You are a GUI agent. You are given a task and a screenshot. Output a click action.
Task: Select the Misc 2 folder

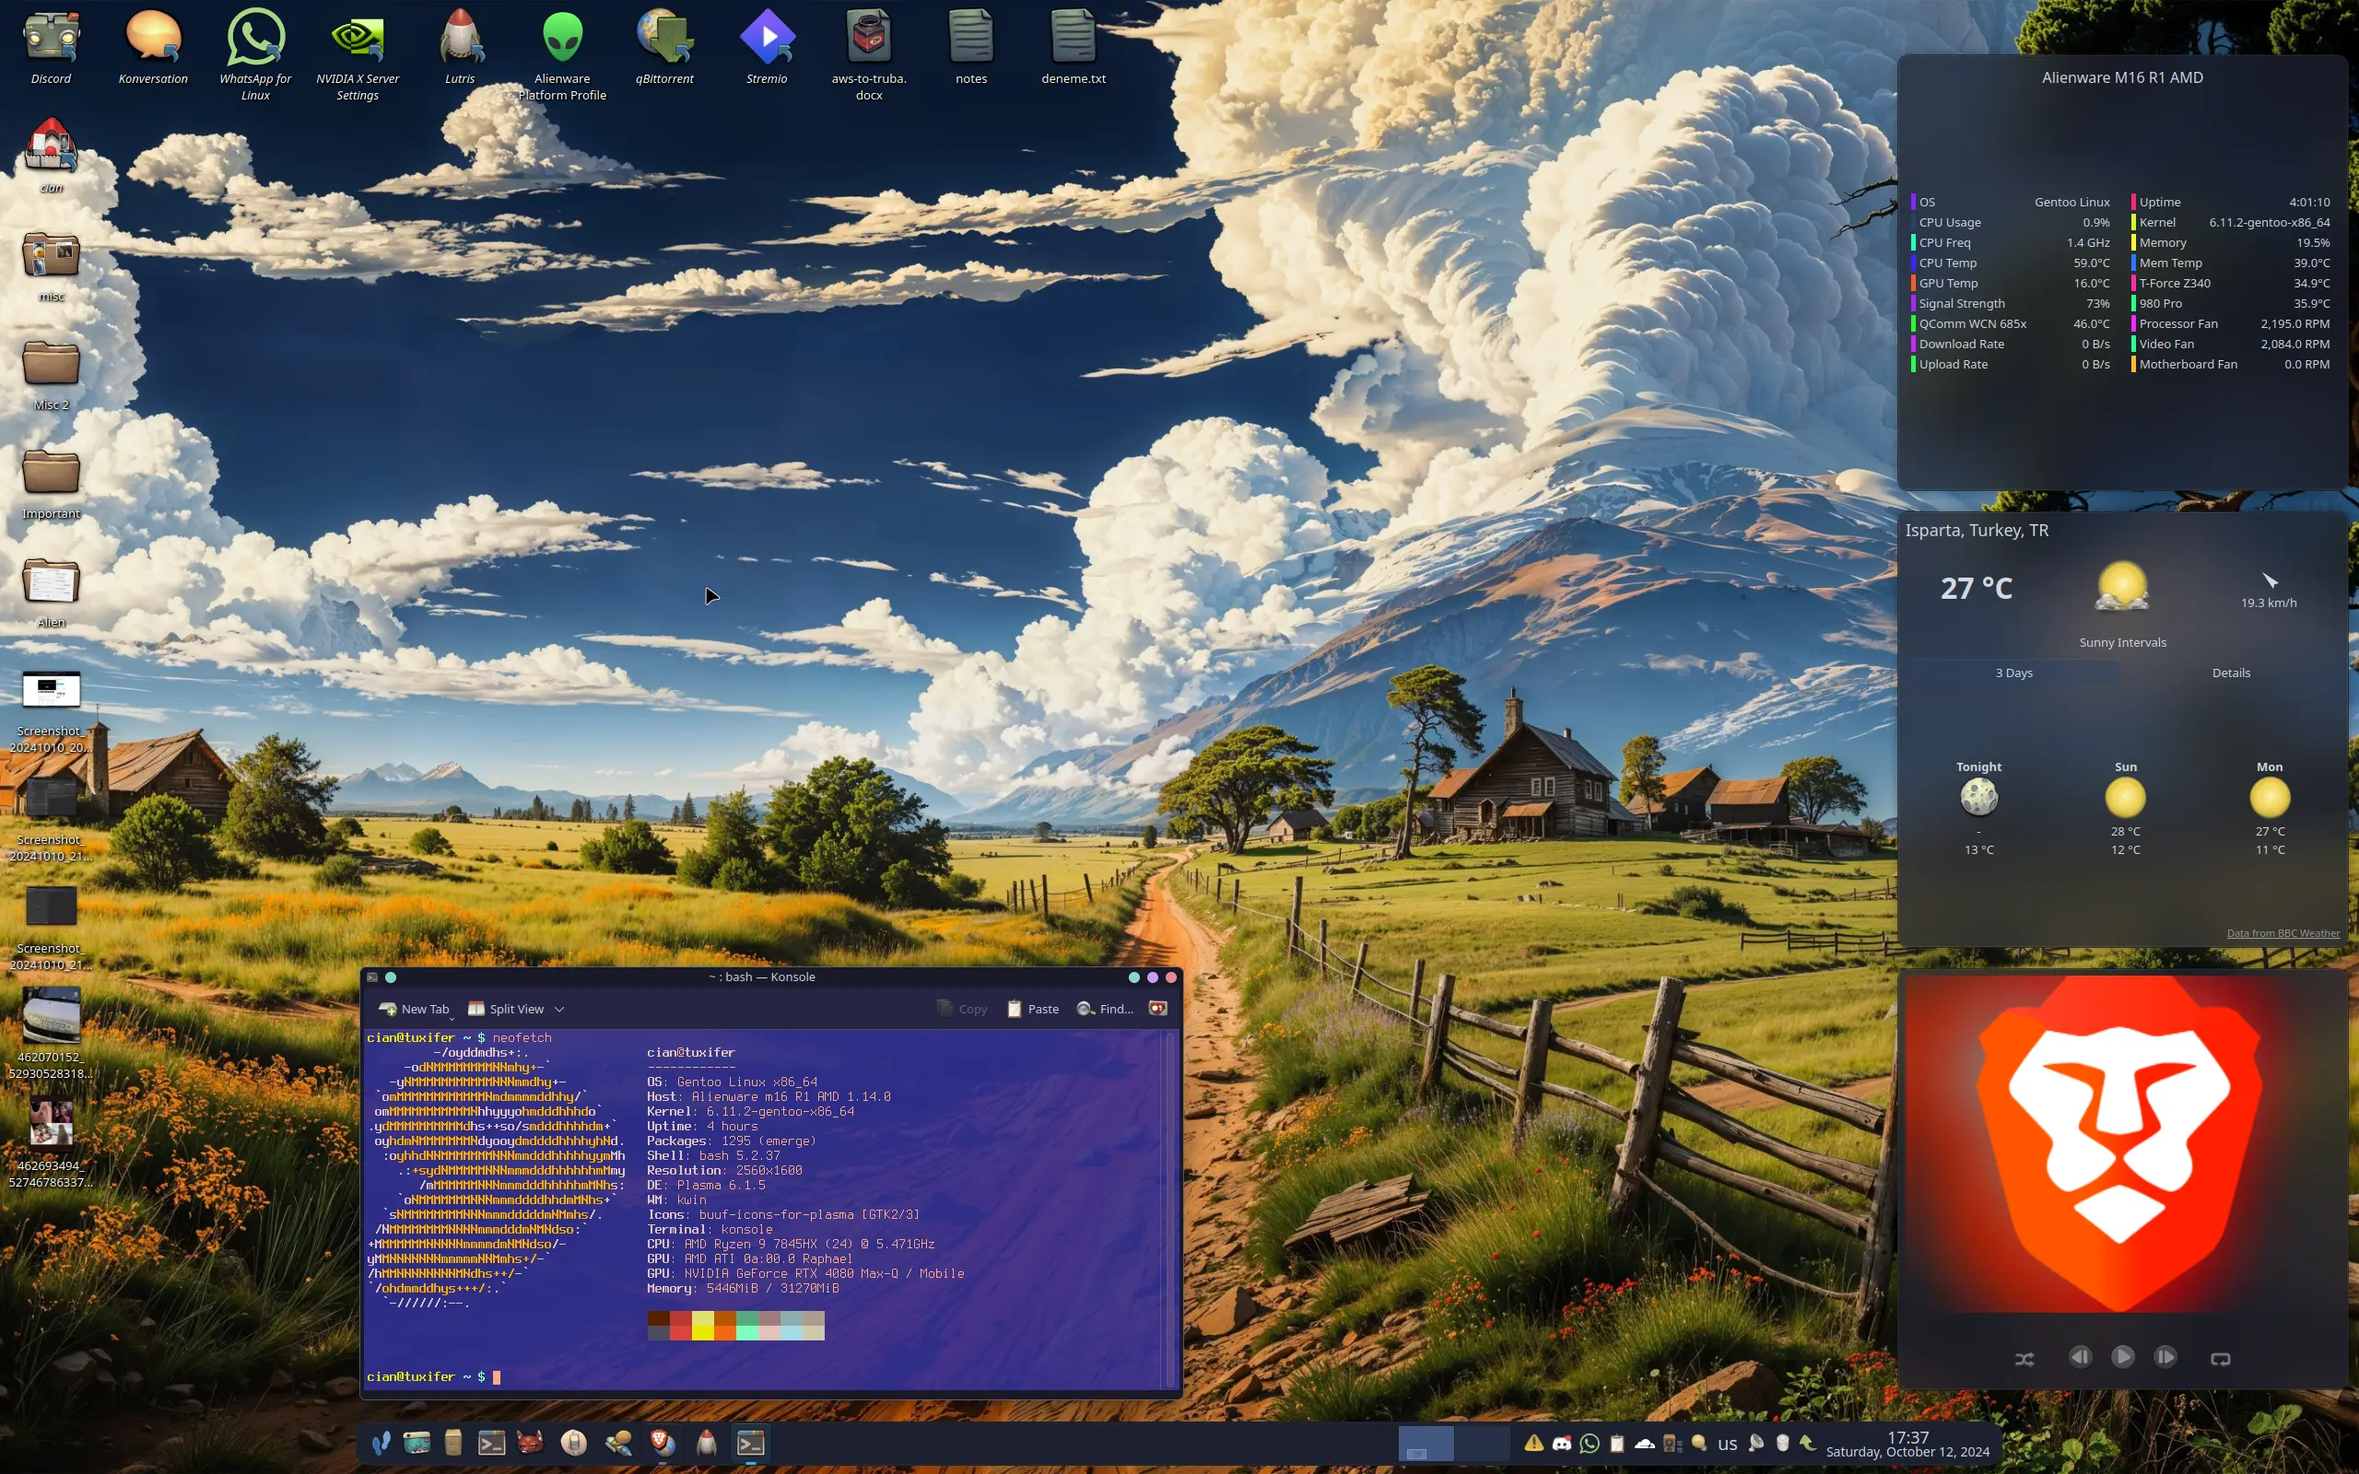coord(51,375)
